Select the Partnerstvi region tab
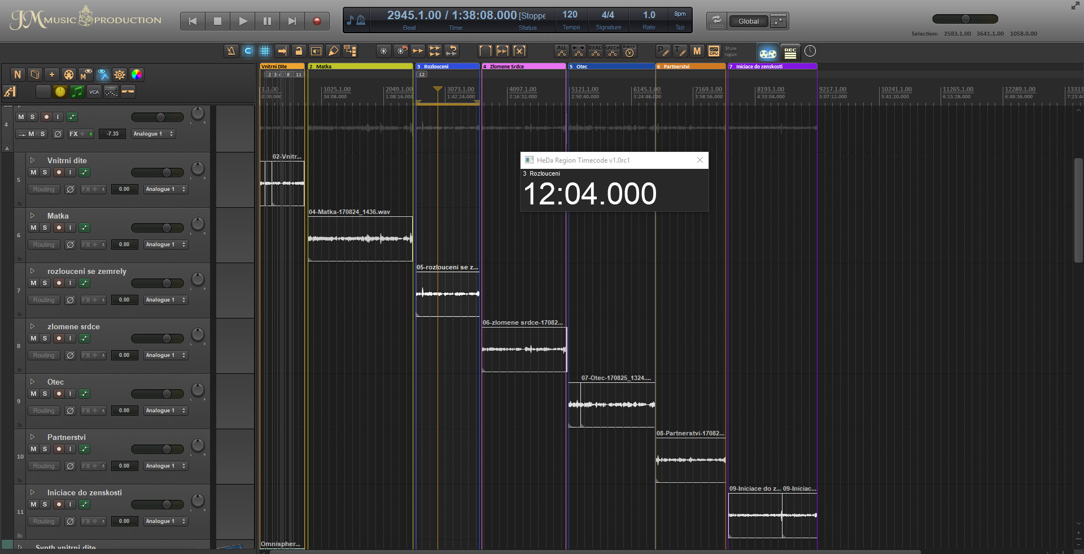Viewport: 1084px width, 554px height. 690,67
